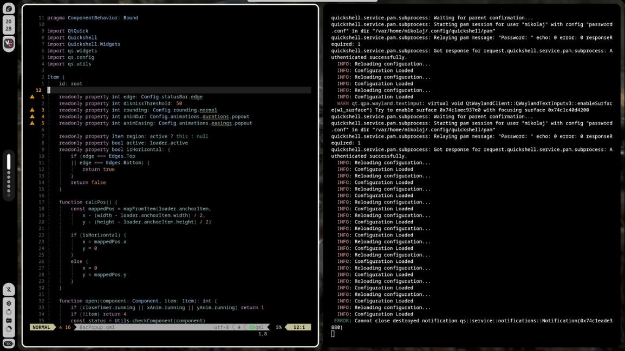The image size is (625, 351).
Task: Toggle the Bluetooth off icon
Action: tap(9, 289)
